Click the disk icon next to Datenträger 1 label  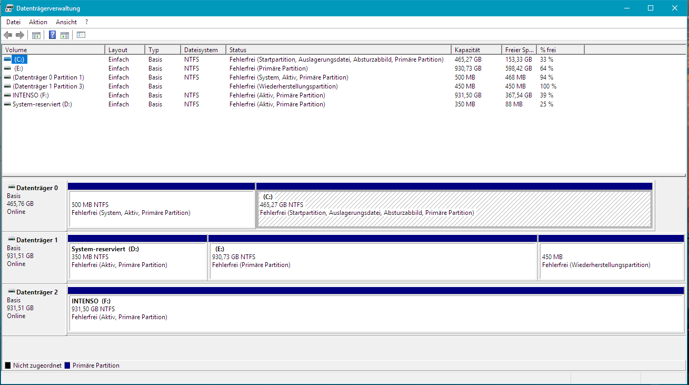pyautogui.click(x=11, y=240)
